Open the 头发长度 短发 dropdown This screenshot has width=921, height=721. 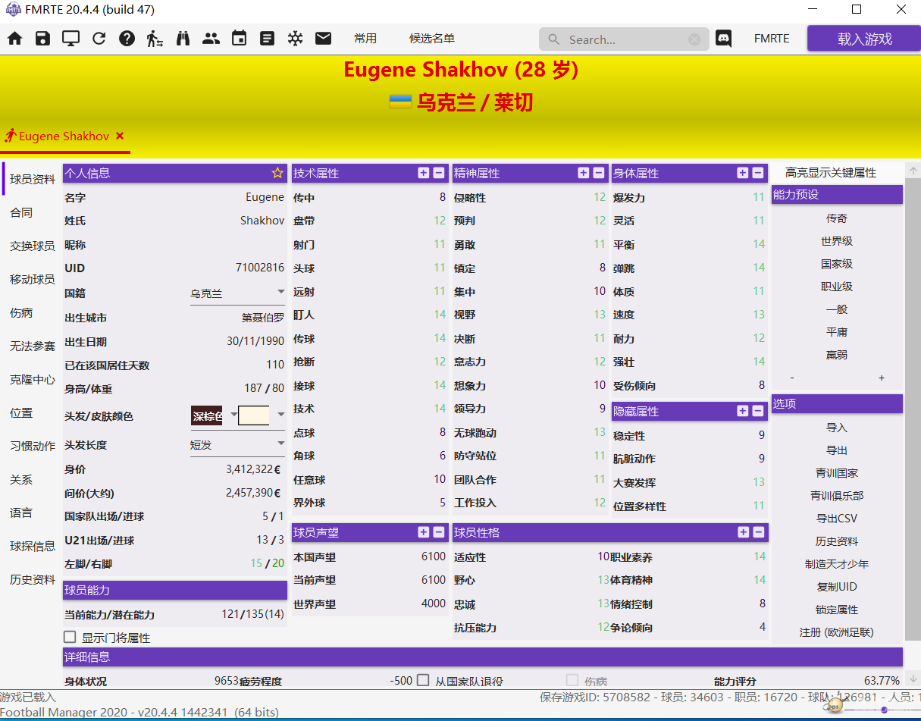point(237,445)
